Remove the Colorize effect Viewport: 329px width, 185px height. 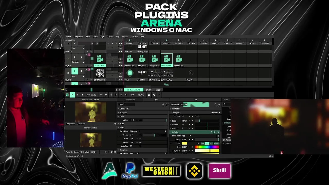[x=218, y=132]
